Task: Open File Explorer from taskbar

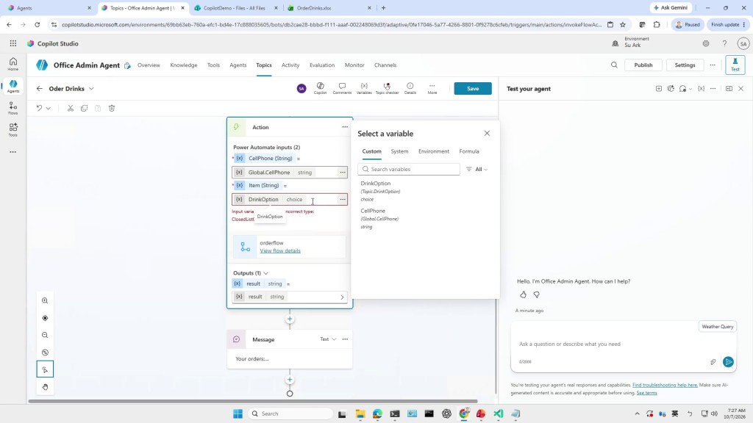Action: pyautogui.click(x=360, y=413)
